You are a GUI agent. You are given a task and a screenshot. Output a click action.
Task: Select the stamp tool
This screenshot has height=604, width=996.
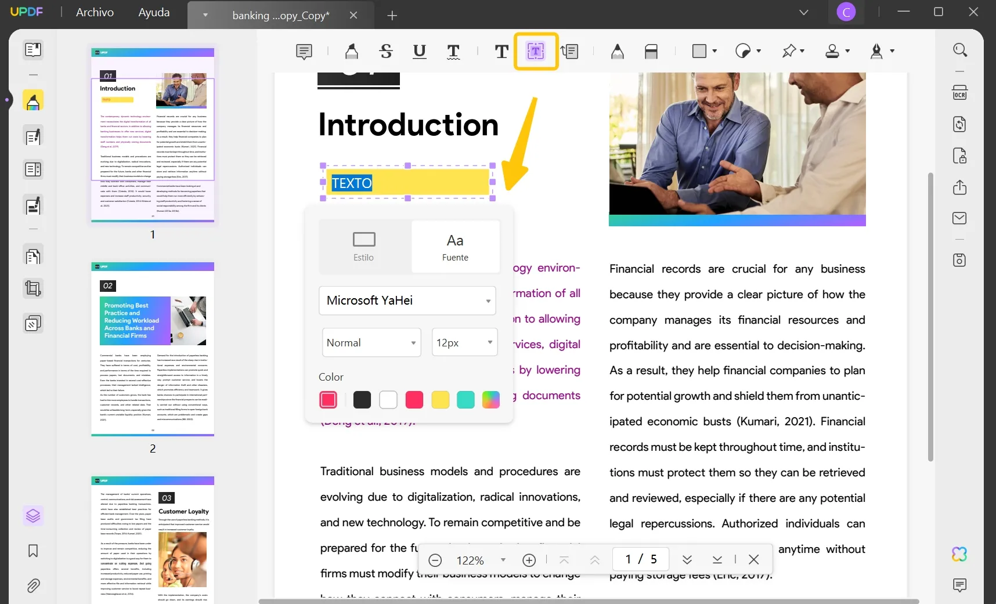click(832, 51)
